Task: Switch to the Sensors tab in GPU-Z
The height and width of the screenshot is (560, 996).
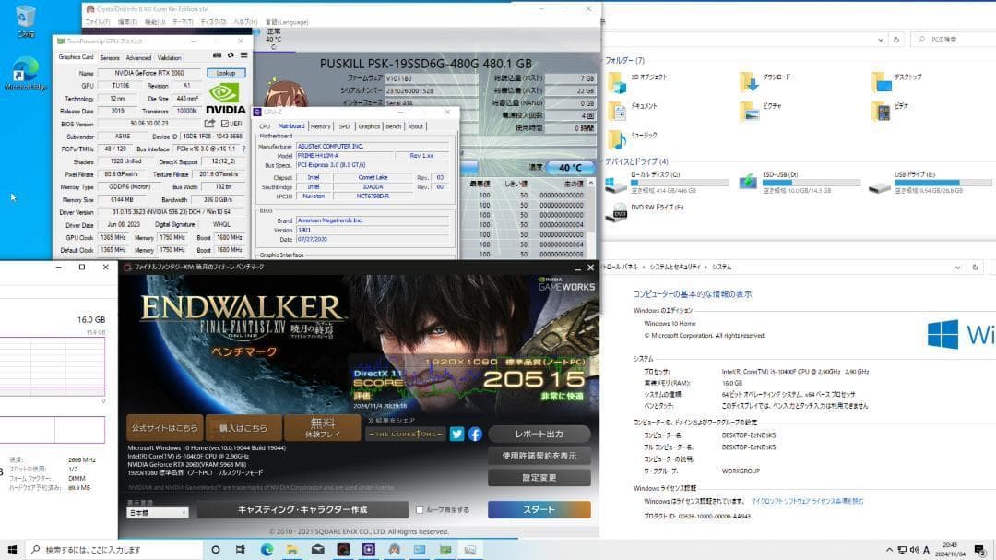Action: point(110,56)
